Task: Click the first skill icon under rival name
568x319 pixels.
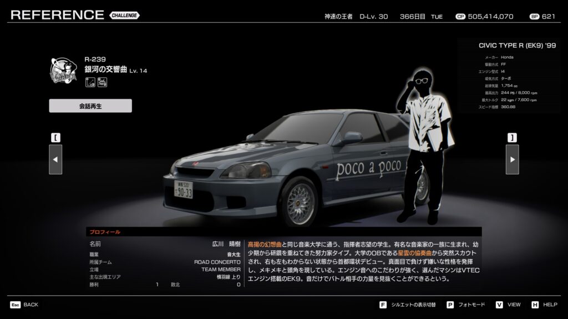Action: 89,83
